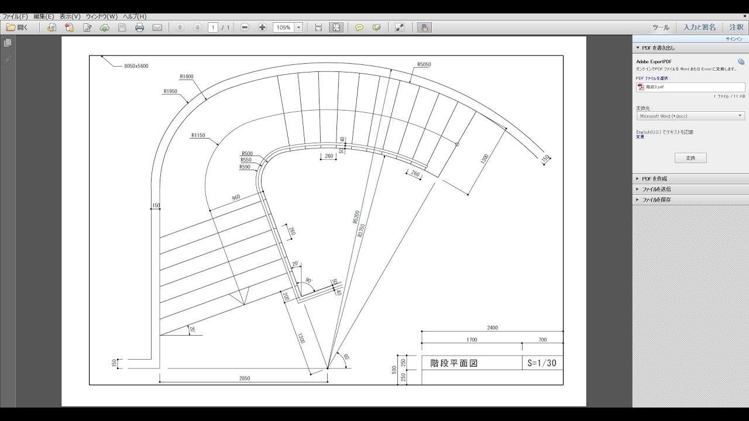The height and width of the screenshot is (421, 749).
Task: Click the 2850 dimension text
Action: [245, 378]
